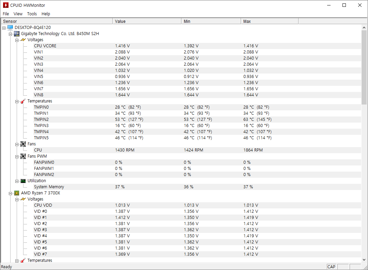Screen dimensions: 368x270
Task: Click the 1.392 V min CPU VCORE value
Action: [x=191, y=46]
